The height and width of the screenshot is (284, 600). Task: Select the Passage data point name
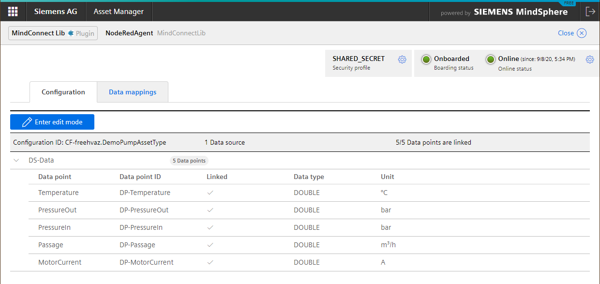coord(51,245)
